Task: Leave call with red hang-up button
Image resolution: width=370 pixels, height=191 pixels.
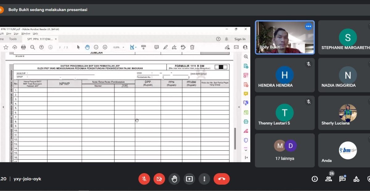Action: [x=222, y=179]
